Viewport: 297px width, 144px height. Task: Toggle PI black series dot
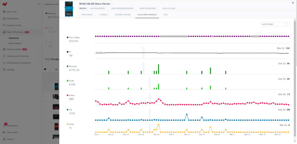(x=68, y=52)
